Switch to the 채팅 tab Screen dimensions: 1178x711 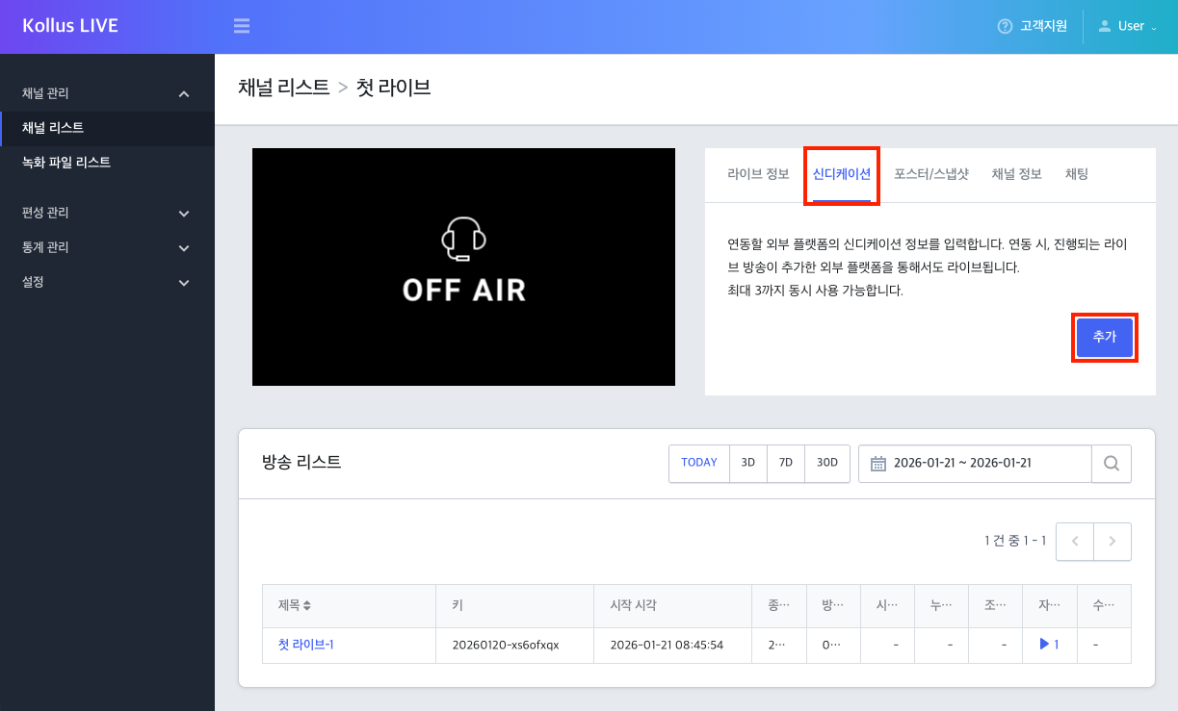1076,174
